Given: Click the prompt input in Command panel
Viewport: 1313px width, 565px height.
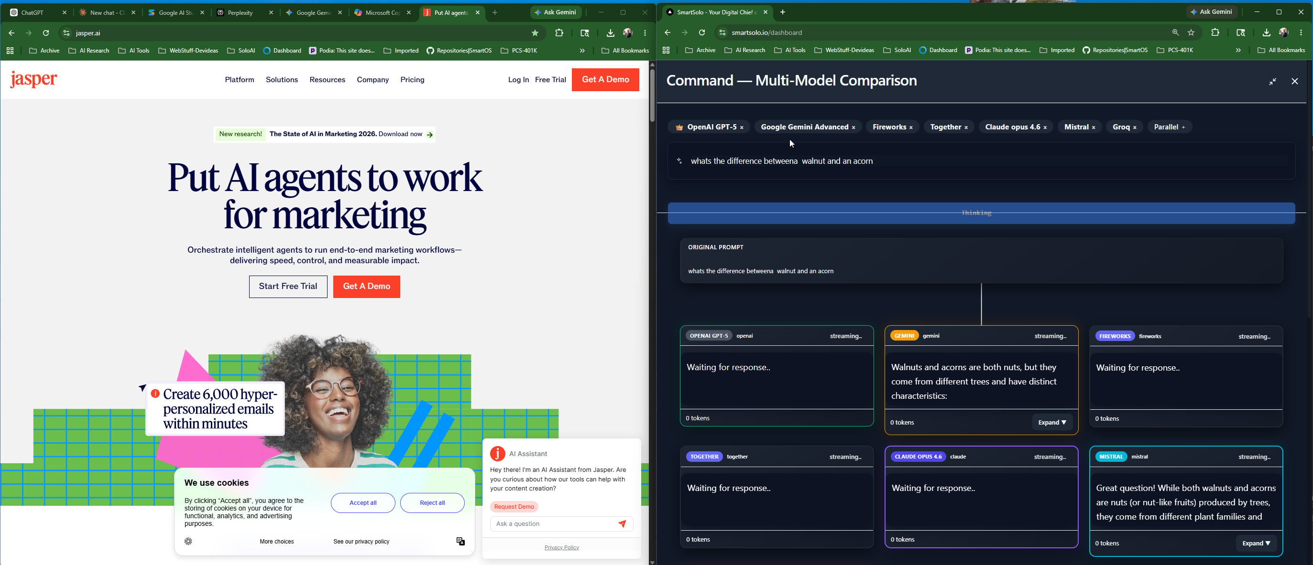Looking at the screenshot, I should 981,161.
